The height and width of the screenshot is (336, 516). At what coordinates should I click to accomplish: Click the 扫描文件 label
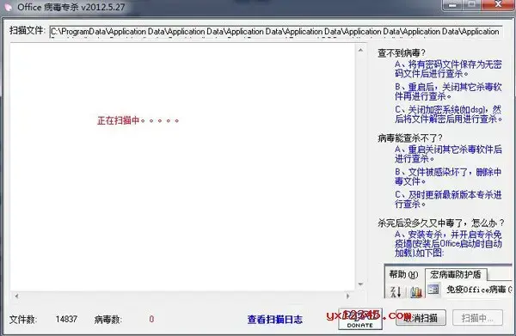[x=28, y=30]
